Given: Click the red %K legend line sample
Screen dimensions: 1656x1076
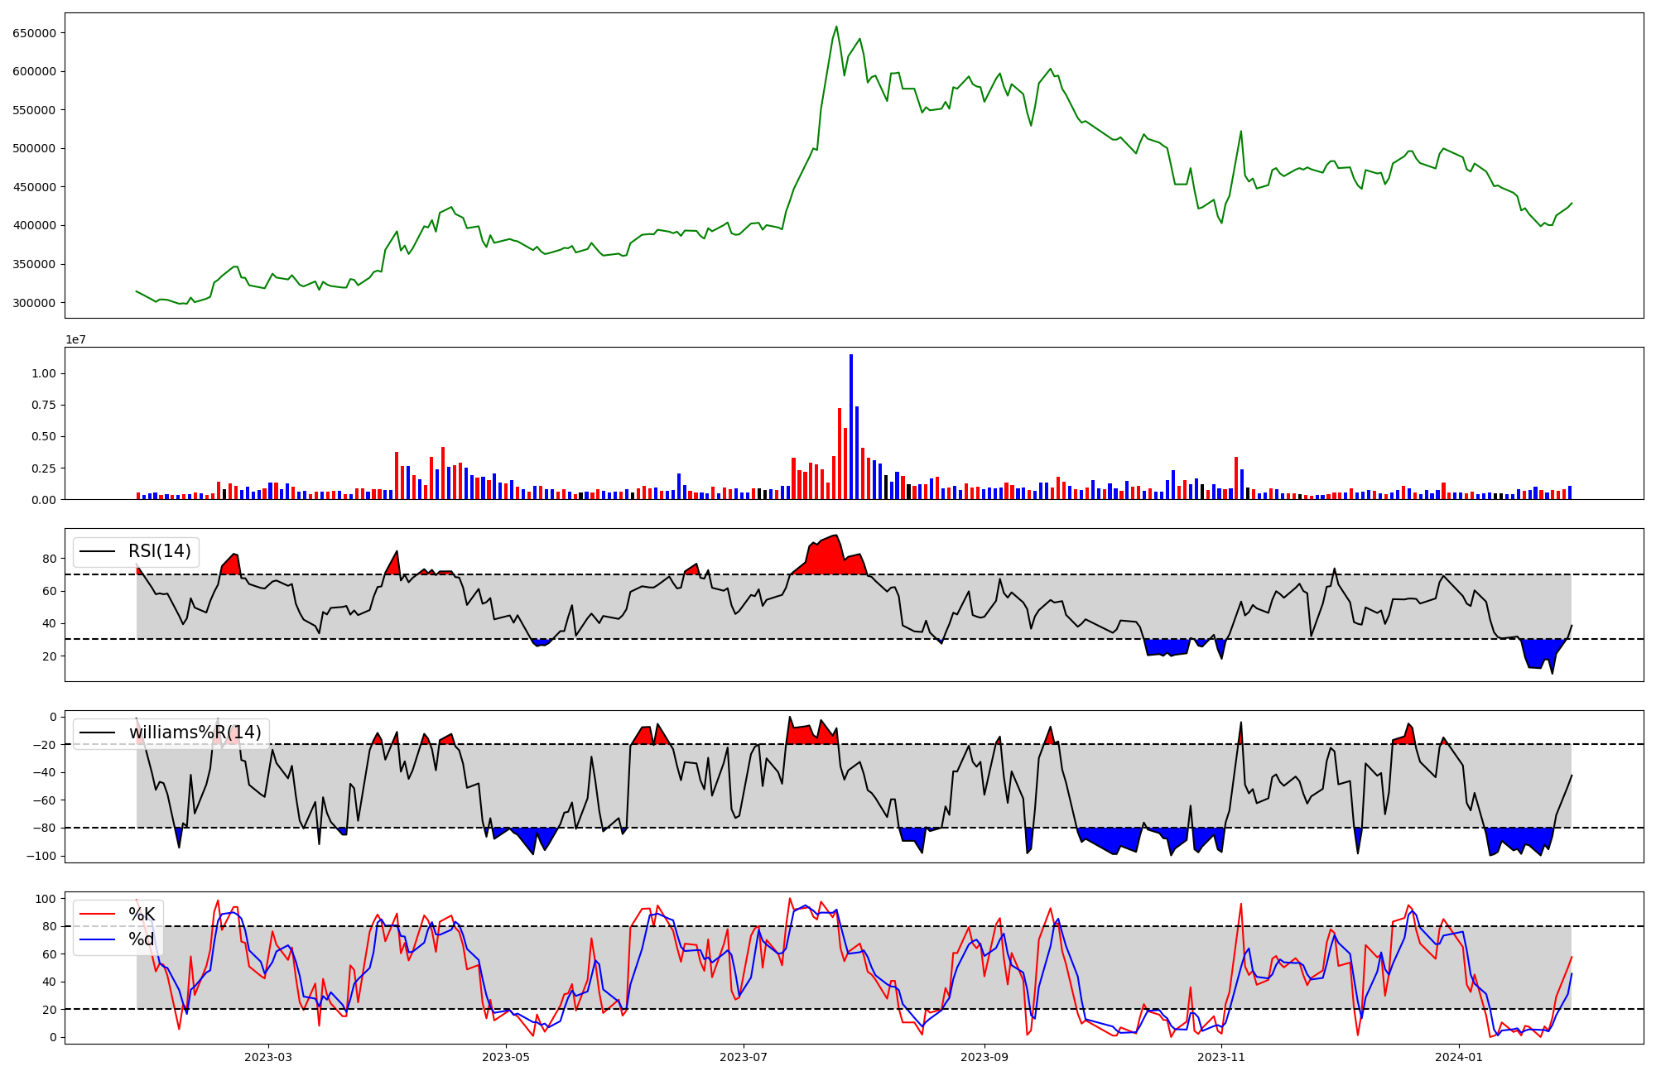Looking at the screenshot, I should 96,915.
